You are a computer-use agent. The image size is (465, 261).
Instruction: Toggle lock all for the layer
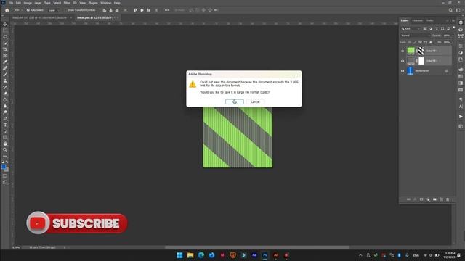[431, 42]
